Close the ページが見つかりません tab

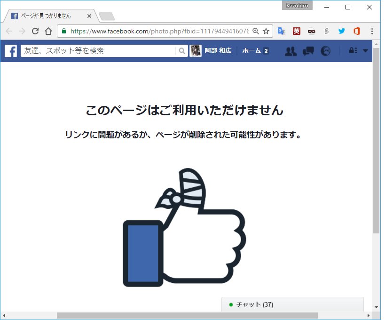89,16
